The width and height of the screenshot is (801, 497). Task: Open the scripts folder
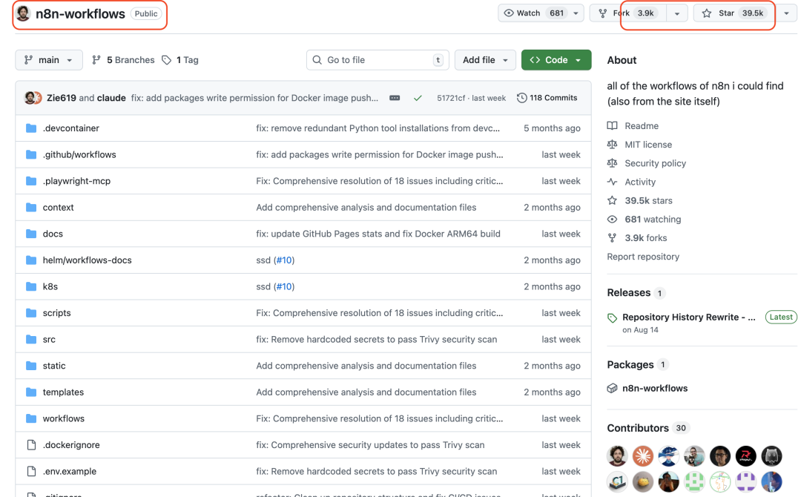(x=56, y=312)
